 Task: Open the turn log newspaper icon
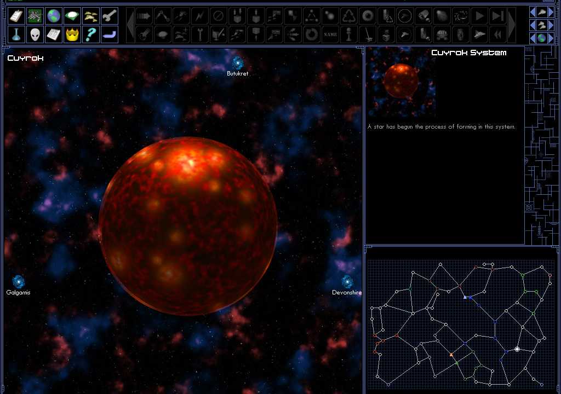pos(53,34)
